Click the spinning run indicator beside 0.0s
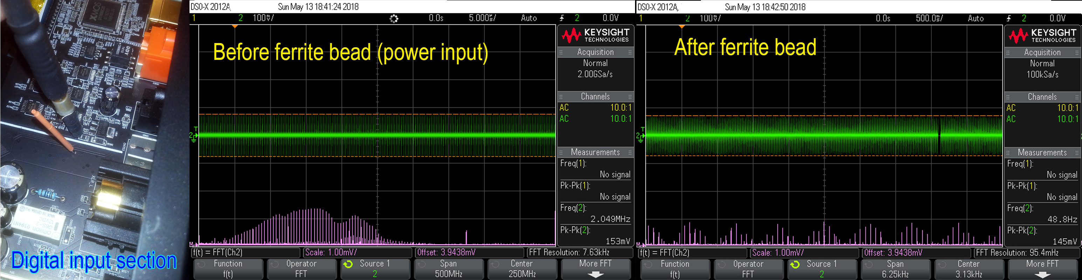The width and height of the screenshot is (1082, 280). coord(394,19)
